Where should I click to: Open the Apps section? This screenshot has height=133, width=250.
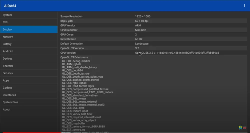[29, 80]
